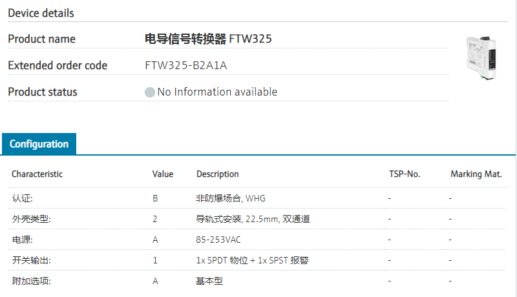This screenshot has height=297, width=517.
Task: Click the No Information available status text
Action: (x=217, y=92)
